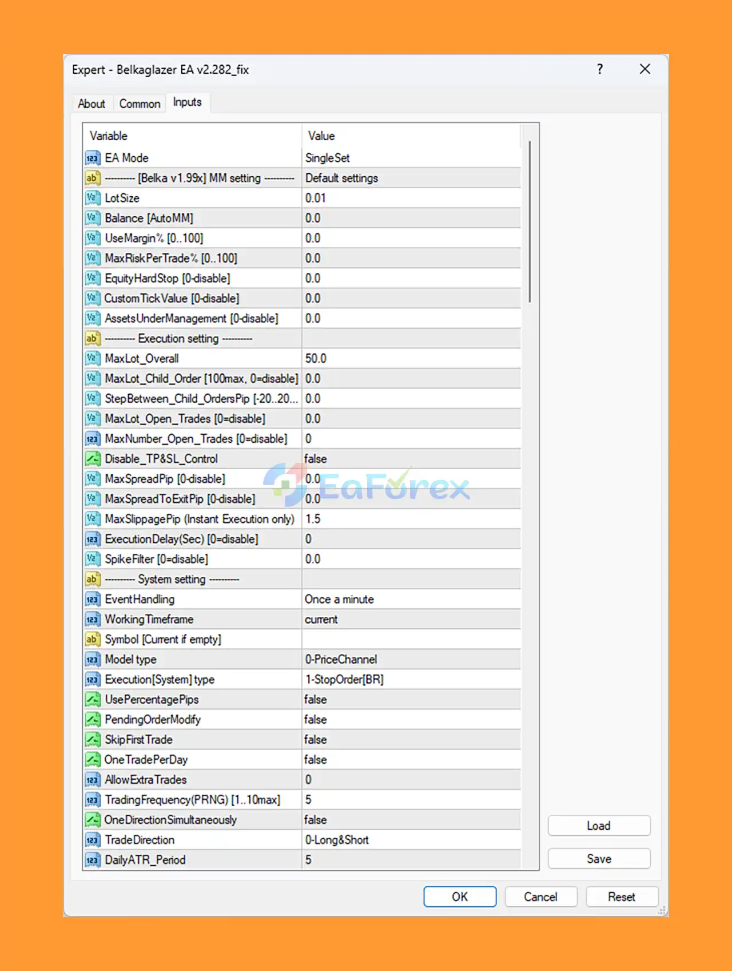Click the ab icon beside Symbol [Current if empty]

coord(93,639)
